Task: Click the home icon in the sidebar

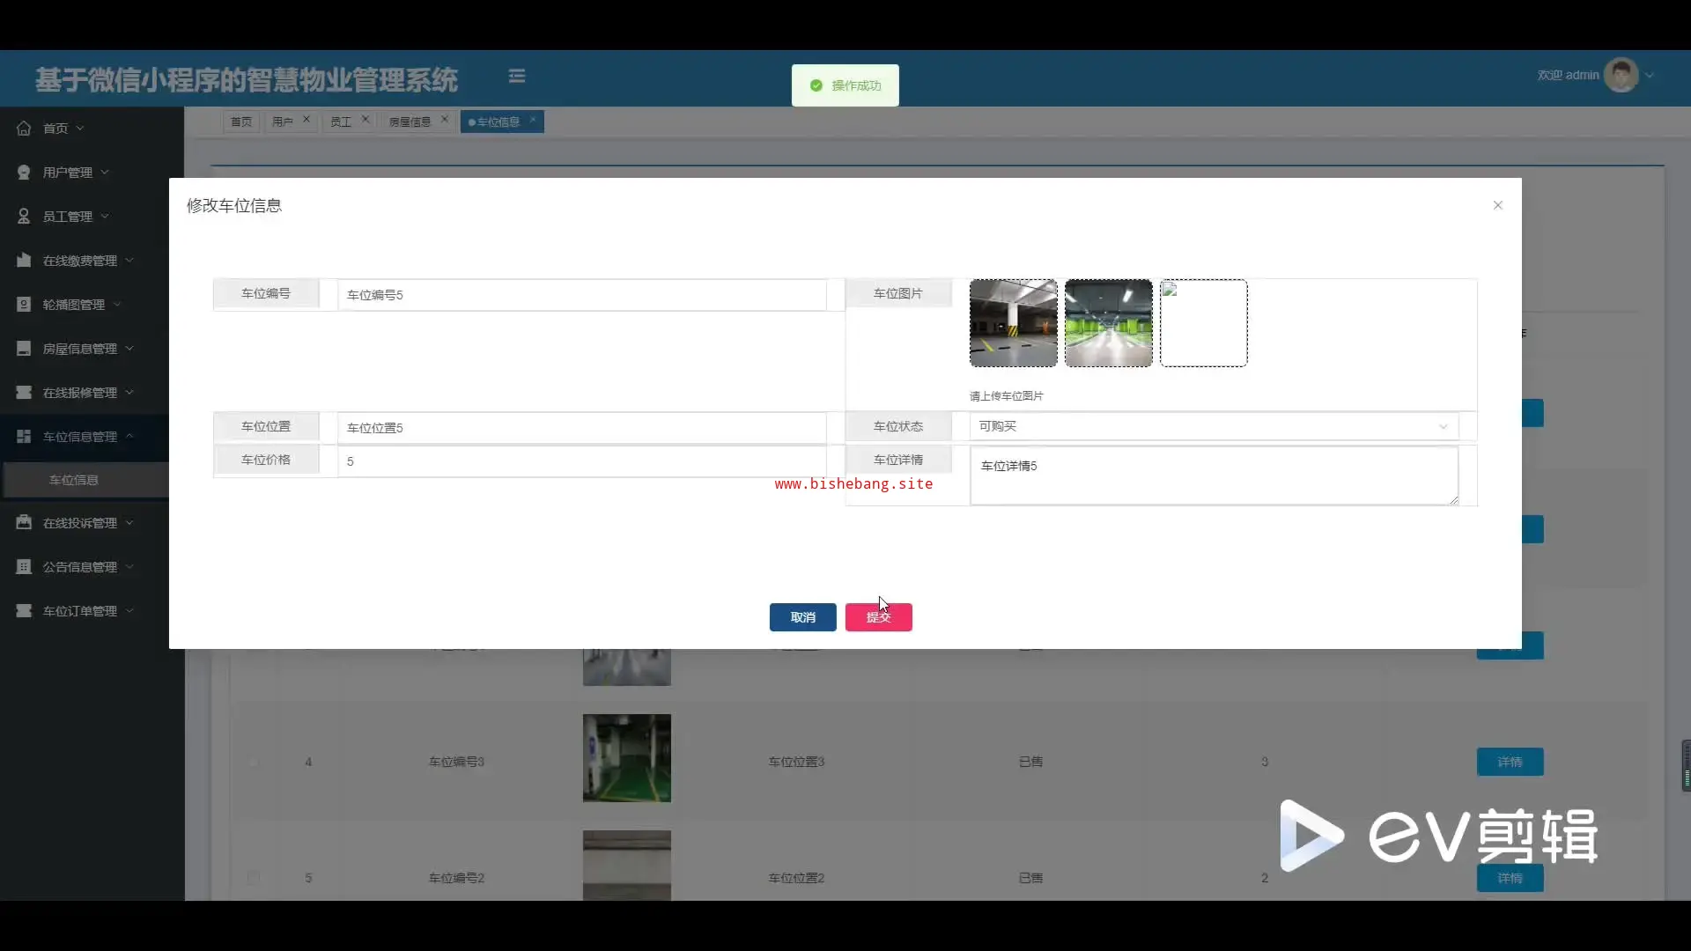Action: coord(24,129)
